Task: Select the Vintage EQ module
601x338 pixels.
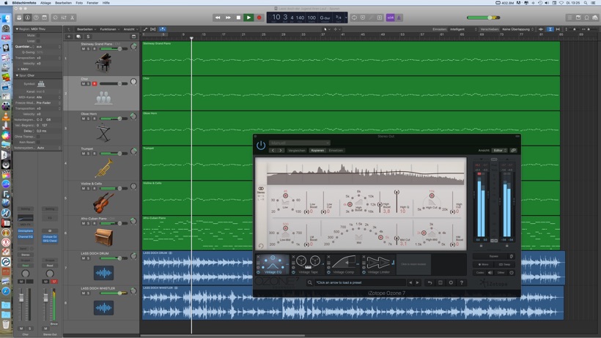Action: pyautogui.click(x=273, y=265)
